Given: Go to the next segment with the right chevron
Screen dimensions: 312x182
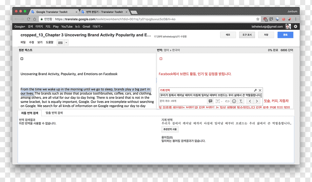Looking at the screenshot, I should coord(257,101).
